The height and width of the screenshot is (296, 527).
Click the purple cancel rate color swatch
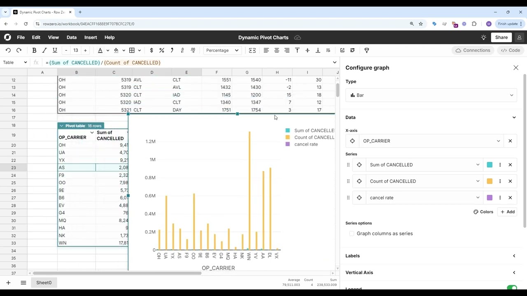tap(490, 198)
